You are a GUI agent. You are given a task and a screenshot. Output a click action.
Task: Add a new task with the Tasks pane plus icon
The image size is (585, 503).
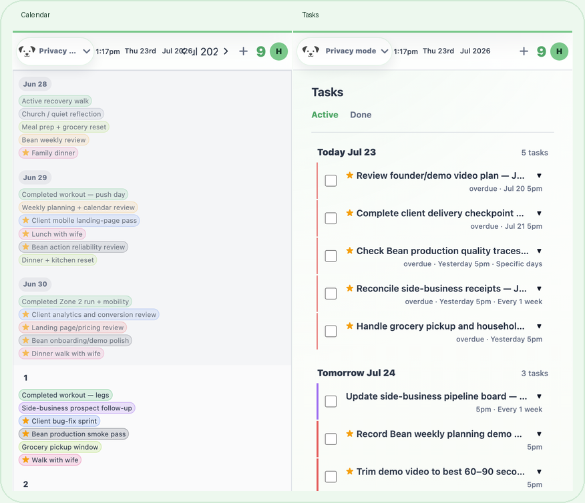[524, 51]
